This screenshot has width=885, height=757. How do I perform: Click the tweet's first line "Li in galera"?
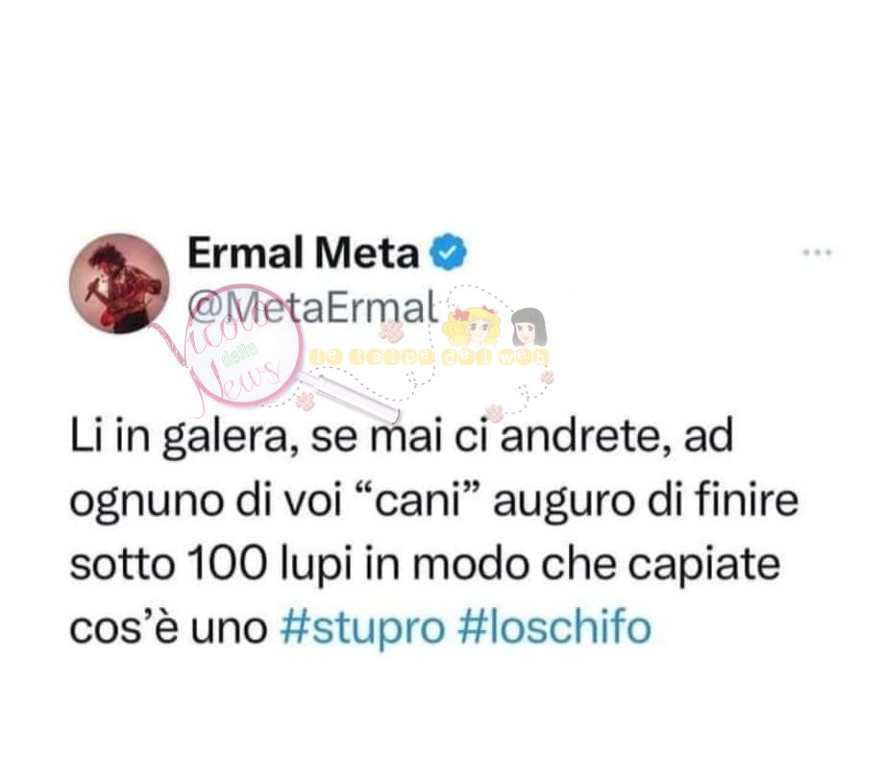181,437
